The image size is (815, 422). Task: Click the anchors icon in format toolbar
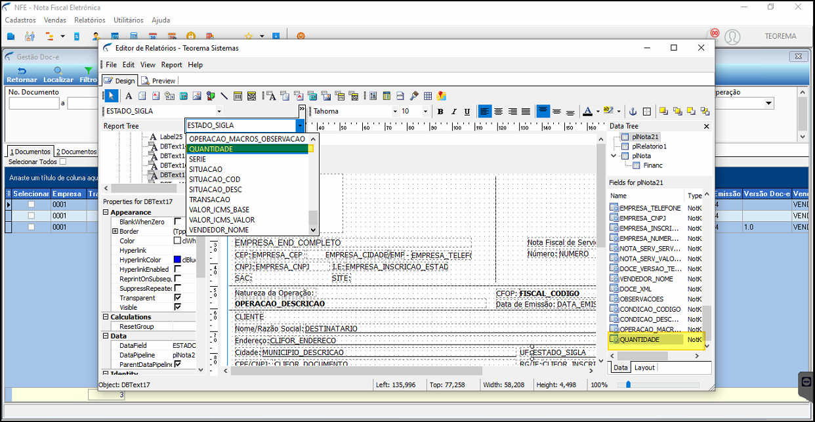[633, 112]
